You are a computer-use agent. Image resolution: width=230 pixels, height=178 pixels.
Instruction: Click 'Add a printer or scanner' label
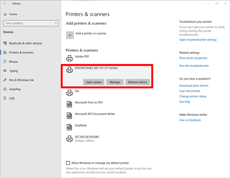(91, 33)
